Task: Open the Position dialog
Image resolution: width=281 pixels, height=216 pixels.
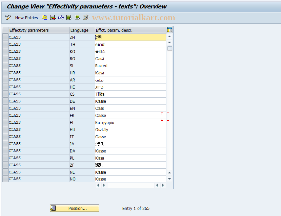Action: click(x=74, y=208)
